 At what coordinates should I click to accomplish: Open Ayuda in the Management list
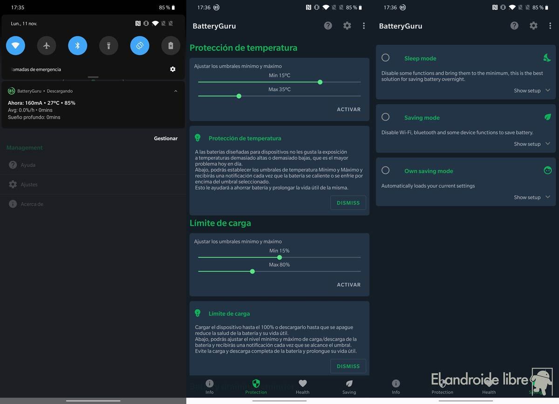pos(93,165)
